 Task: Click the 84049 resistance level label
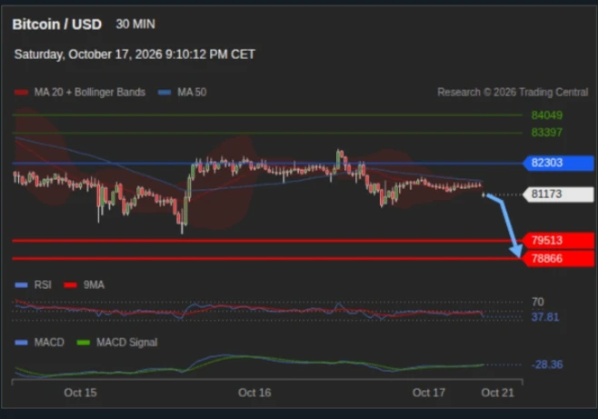pos(546,115)
